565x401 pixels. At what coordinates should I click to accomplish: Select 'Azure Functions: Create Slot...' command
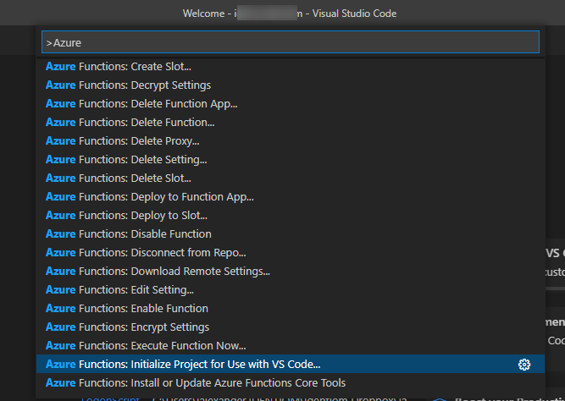pos(290,67)
